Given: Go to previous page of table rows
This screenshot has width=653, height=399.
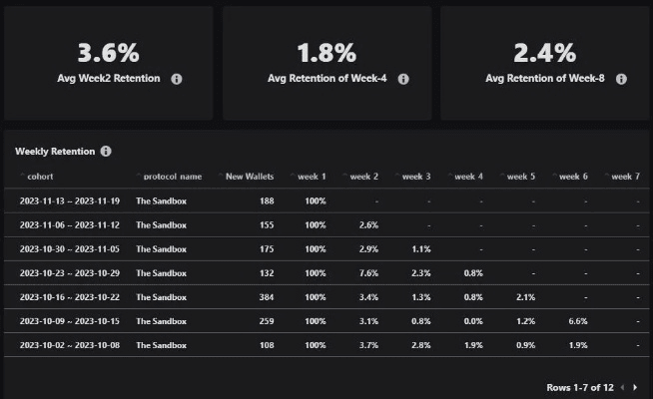Looking at the screenshot, I should (x=622, y=386).
